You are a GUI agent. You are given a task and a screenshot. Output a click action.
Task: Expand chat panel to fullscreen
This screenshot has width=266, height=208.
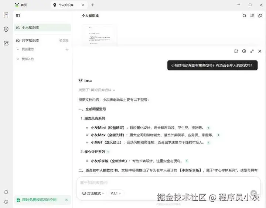click(x=252, y=51)
